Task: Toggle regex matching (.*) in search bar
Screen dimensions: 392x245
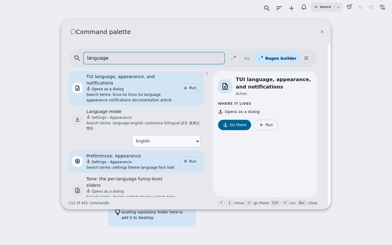Action: click(x=234, y=58)
